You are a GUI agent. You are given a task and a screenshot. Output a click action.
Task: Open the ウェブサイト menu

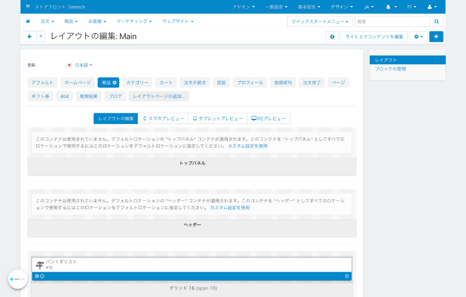pyautogui.click(x=178, y=21)
